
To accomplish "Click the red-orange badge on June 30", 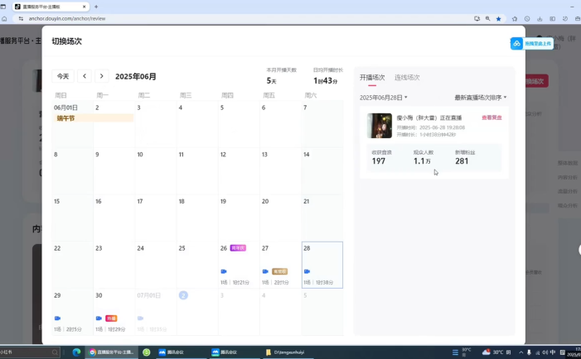I will tap(111, 318).
